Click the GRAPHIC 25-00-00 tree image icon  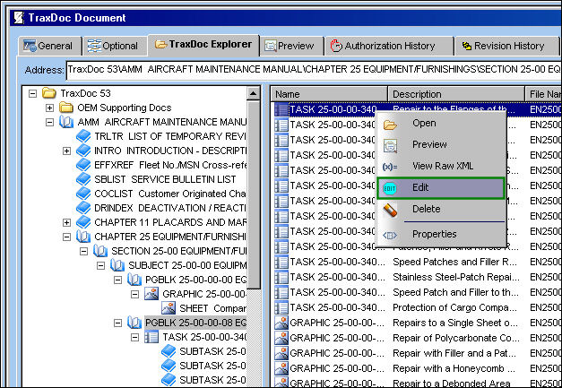(x=151, y=293)
